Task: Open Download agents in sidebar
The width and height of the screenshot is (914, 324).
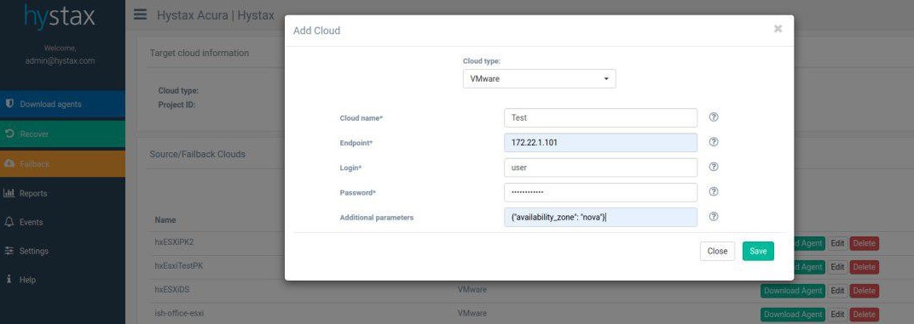Action: [62, 104]
